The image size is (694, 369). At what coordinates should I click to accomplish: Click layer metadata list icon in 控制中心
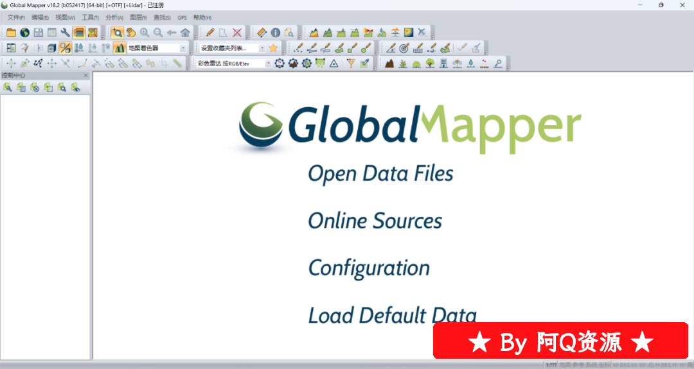[x=21, y=87]
